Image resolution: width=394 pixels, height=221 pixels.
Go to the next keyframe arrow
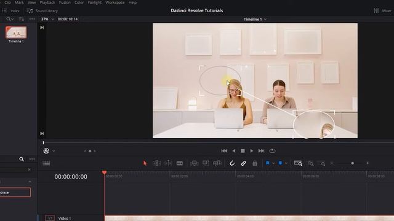coord(95,151)
